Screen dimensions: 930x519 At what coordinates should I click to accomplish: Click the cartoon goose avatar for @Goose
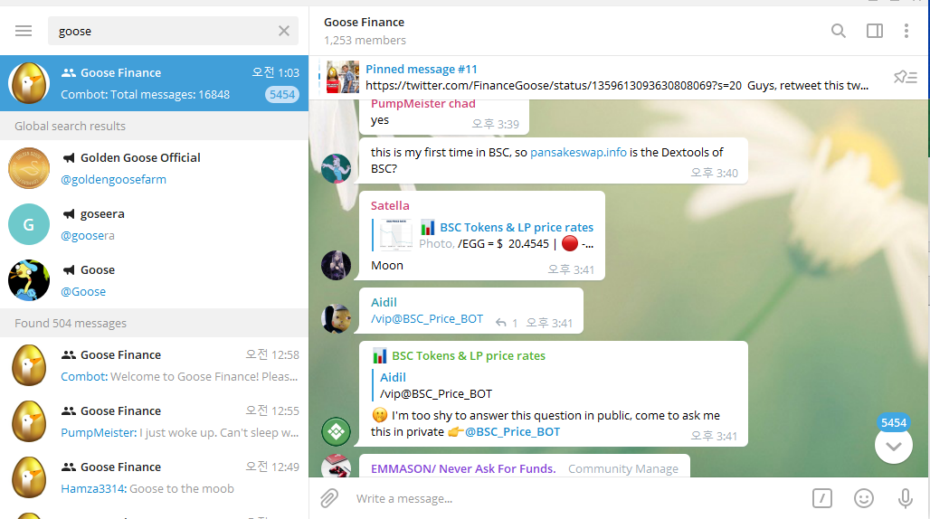coord(29,280)
